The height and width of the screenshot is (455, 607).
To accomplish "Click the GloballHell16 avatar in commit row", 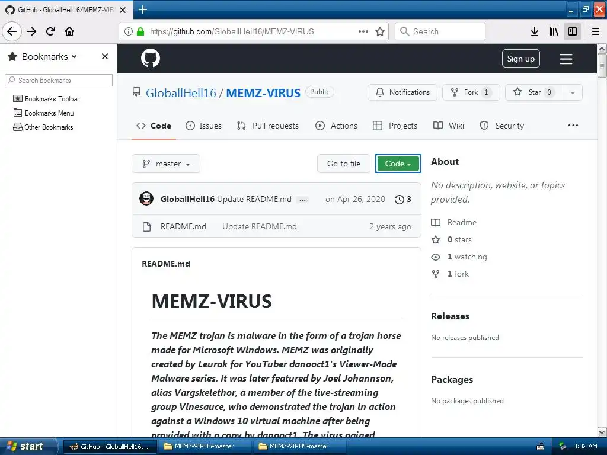I will click(x=146, y=199).
